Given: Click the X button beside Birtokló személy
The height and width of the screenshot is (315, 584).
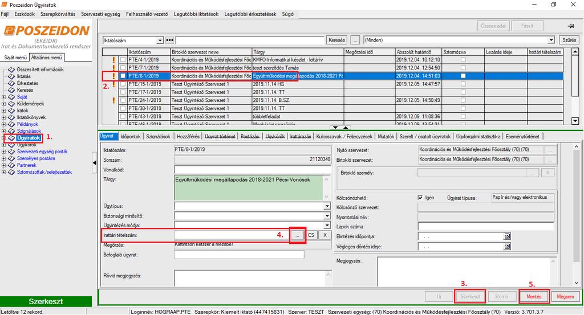Looking at the screenshot, I should (x=547, y=173).
